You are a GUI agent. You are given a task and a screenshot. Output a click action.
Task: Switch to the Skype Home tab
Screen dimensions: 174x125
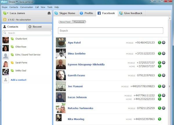tap(66, 13)
